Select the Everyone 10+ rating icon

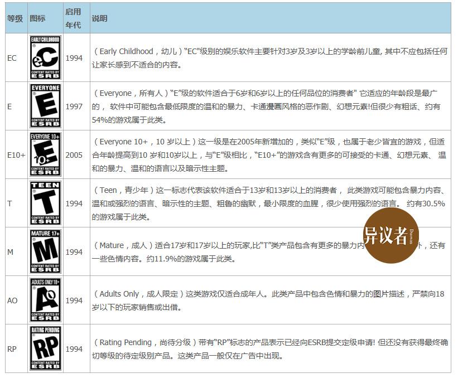click(x=45, y=154)
